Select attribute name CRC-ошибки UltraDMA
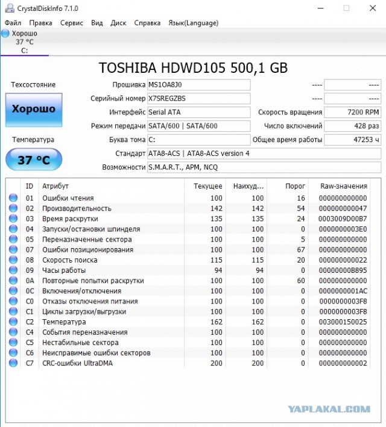 (77, 363)
